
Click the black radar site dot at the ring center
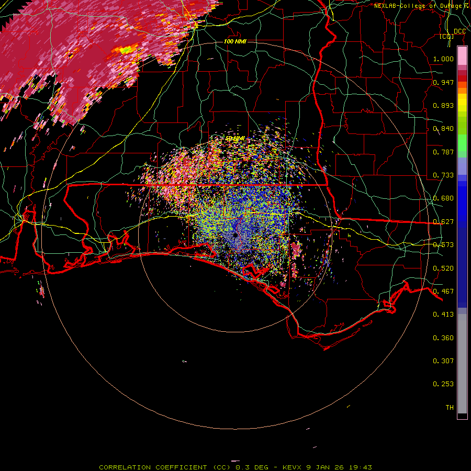235,235
